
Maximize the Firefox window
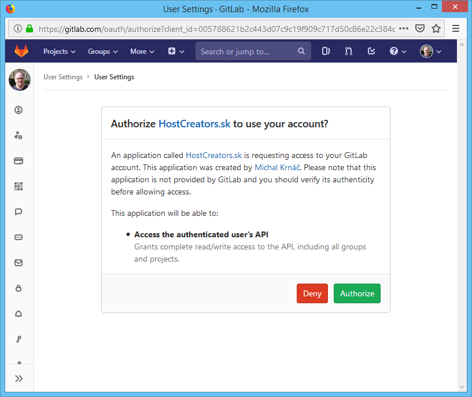point(434,6)
